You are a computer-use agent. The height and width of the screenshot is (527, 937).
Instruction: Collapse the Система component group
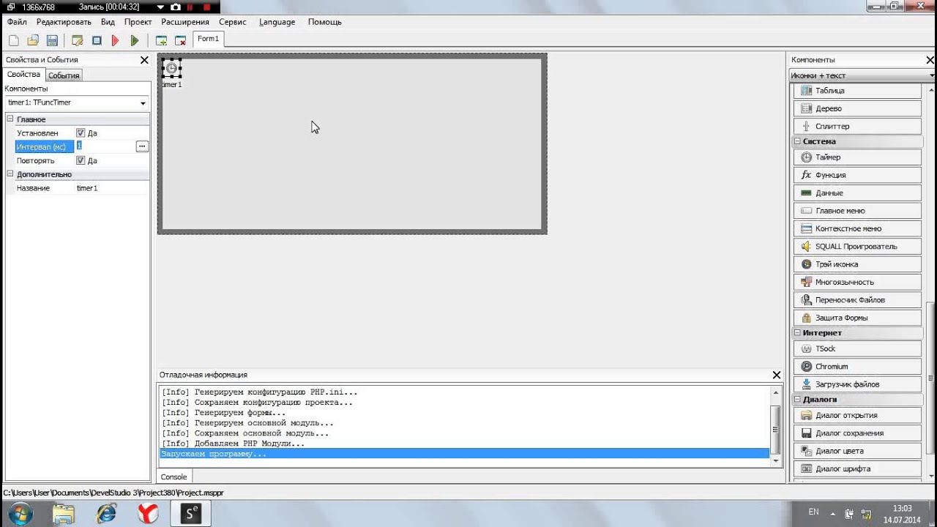pyautogui.click(x=797, y=141)
